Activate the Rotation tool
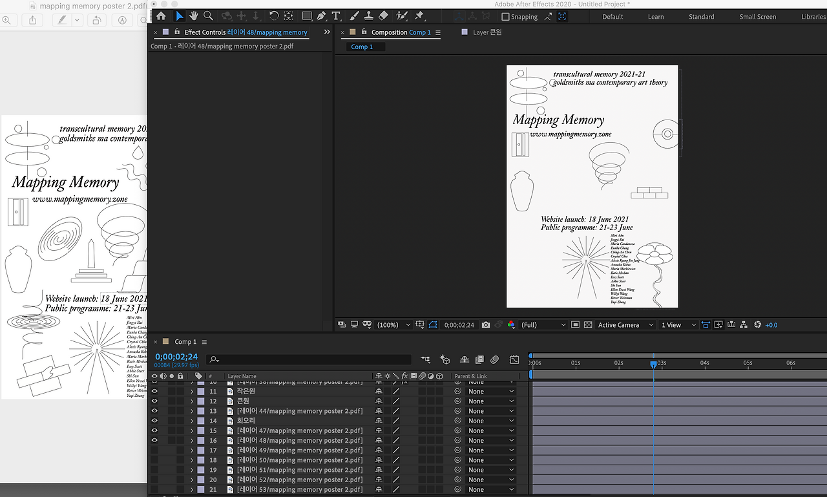The image size is (827, 497). tap(274, 16)
